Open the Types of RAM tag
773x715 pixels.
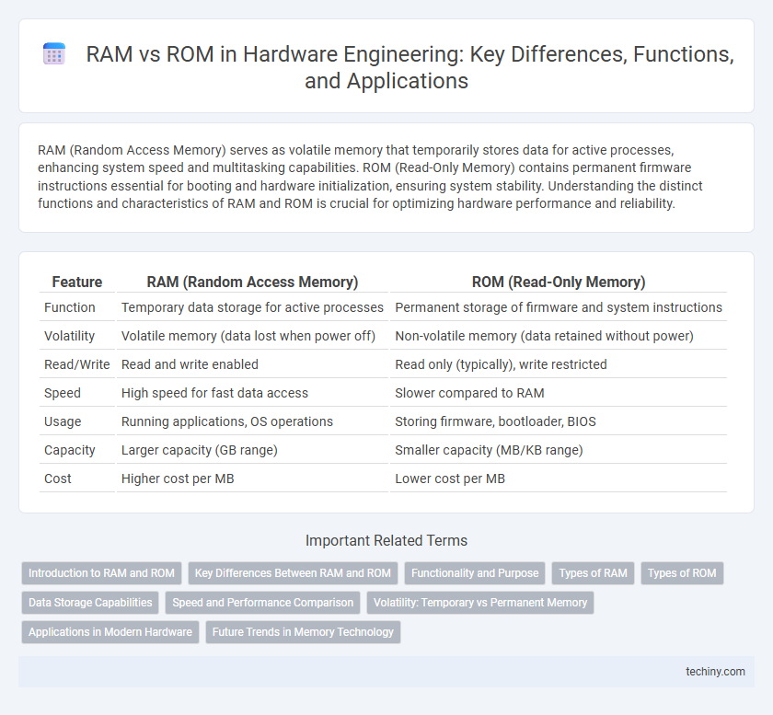click(593, 573)
